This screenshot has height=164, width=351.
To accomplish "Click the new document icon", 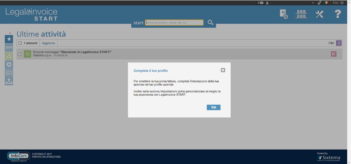I will (284, 14).
